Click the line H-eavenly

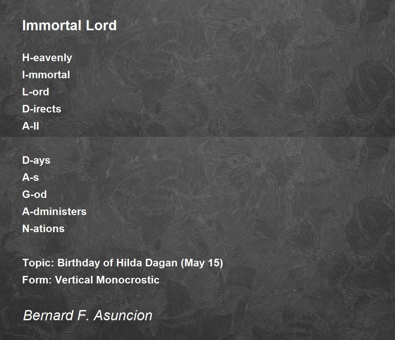(47, 58)
